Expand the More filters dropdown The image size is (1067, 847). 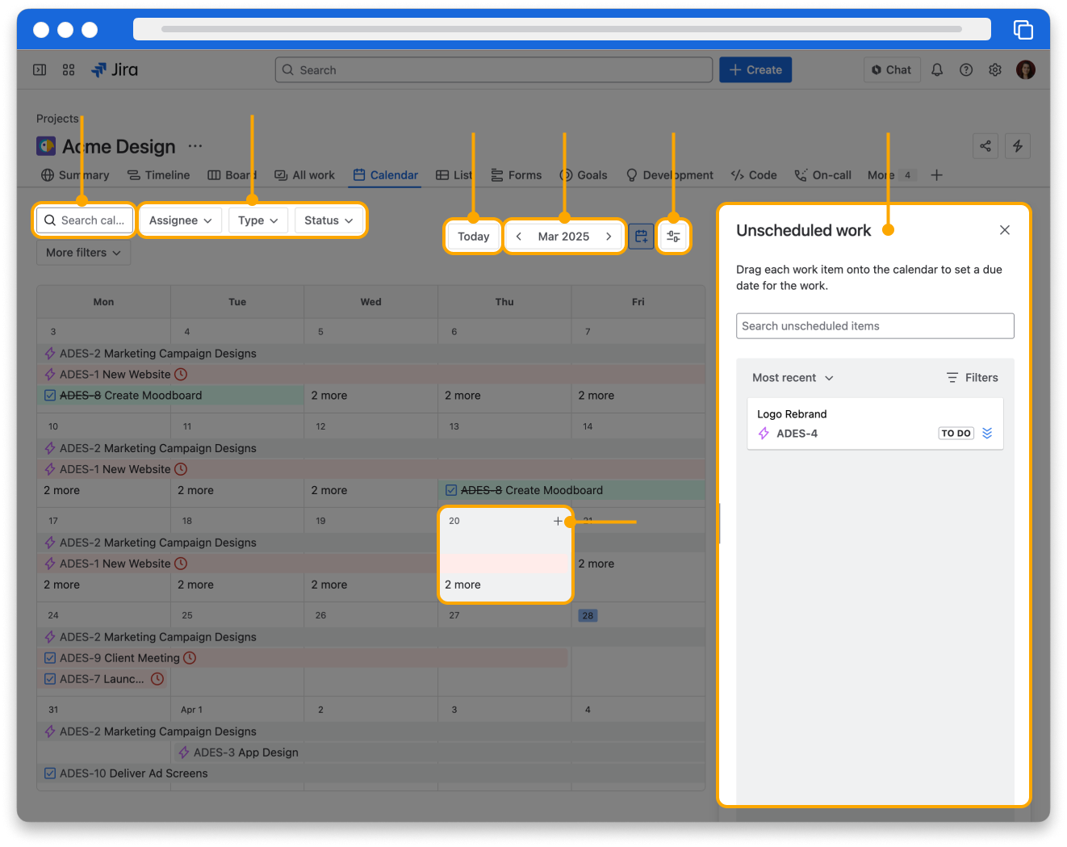coord(83,253)
